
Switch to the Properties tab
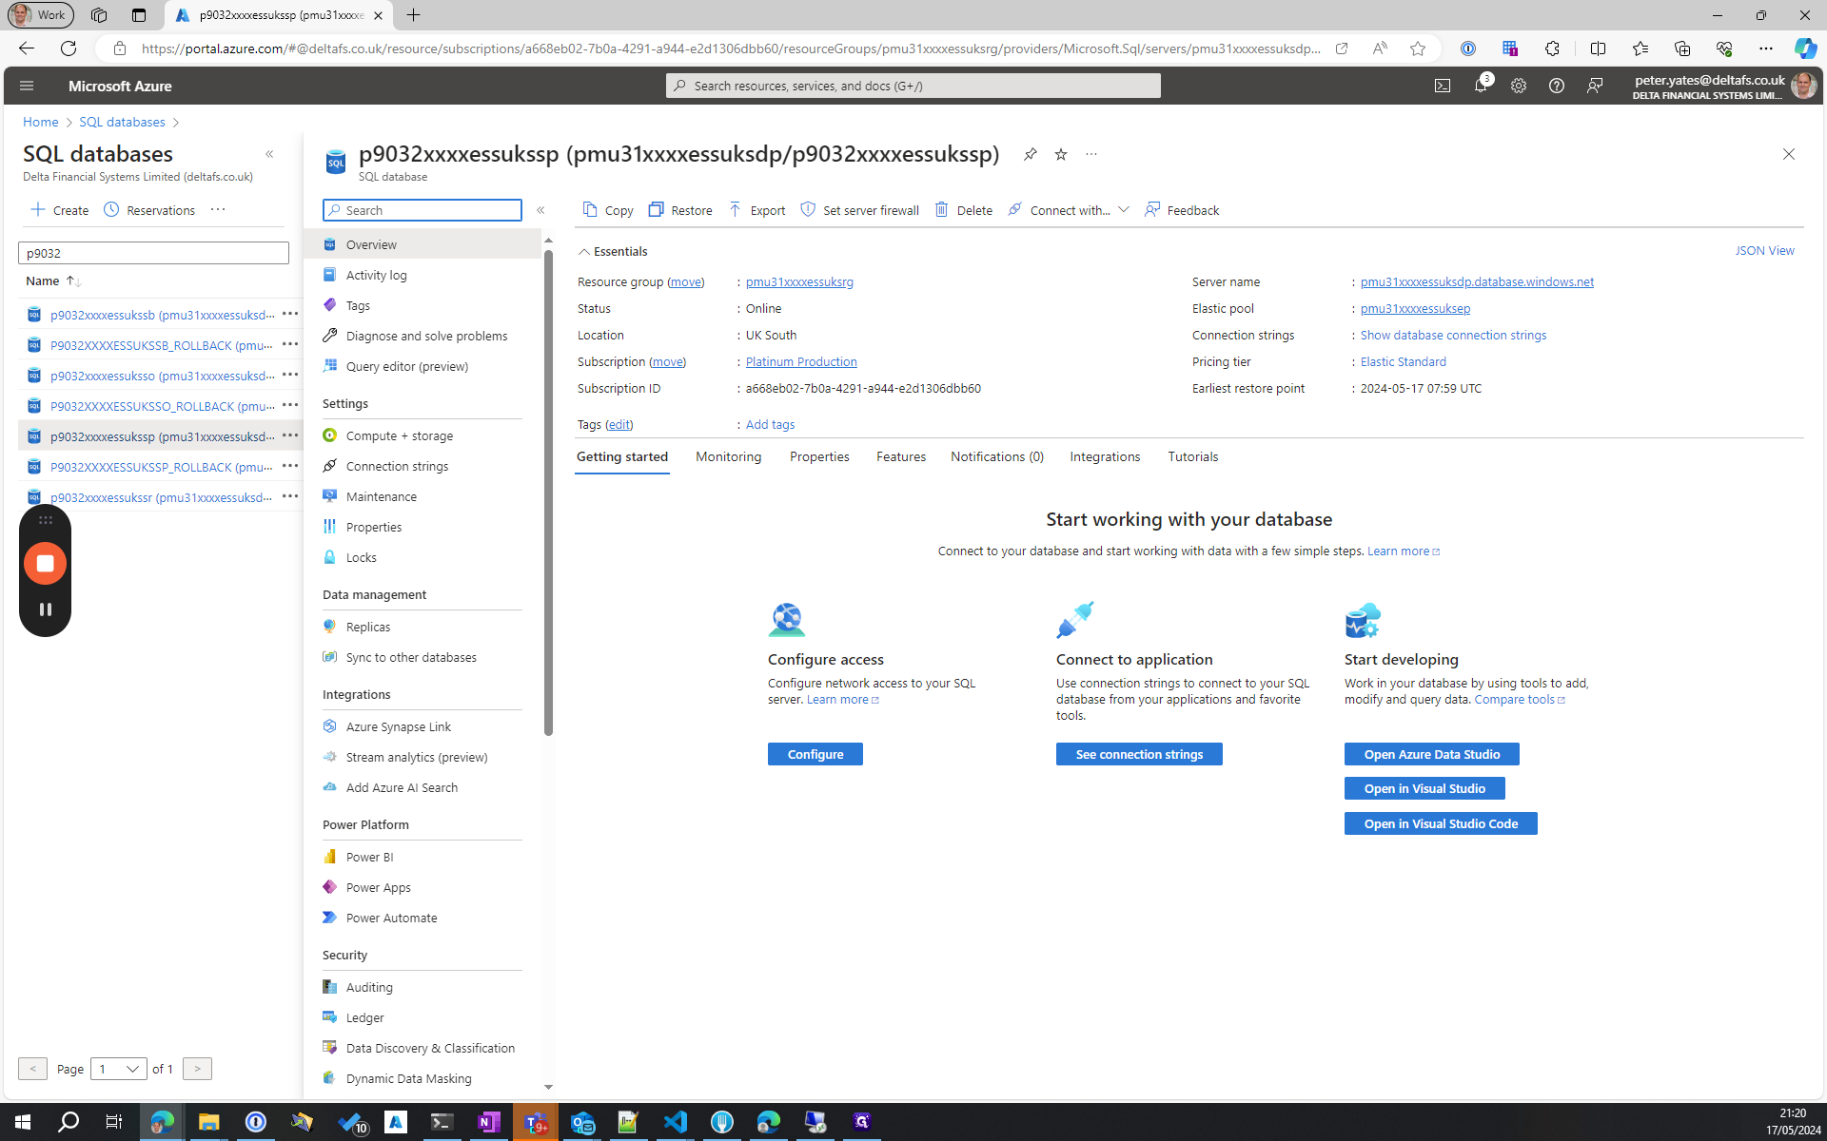point(819,457)
